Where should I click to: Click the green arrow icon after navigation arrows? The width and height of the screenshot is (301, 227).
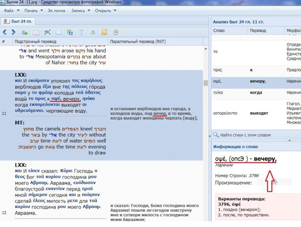[24, 32]
